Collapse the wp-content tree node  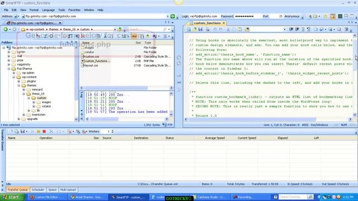coord(14,77)
